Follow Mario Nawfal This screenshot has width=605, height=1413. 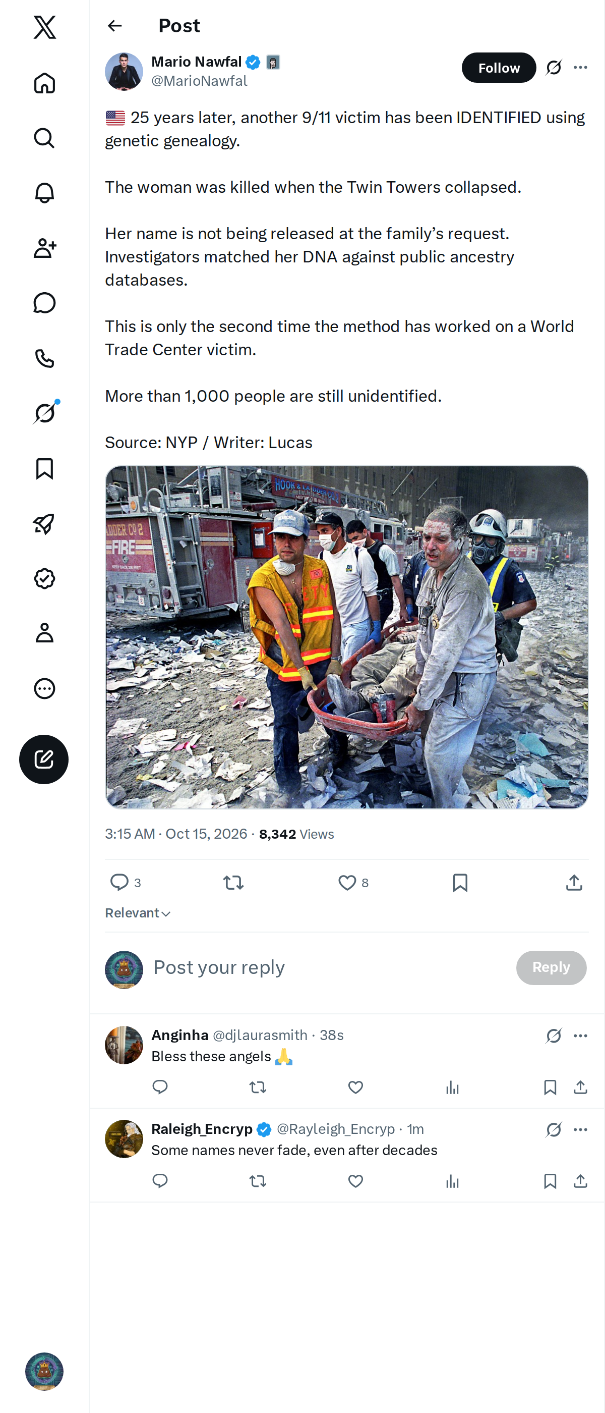[499, 68]
